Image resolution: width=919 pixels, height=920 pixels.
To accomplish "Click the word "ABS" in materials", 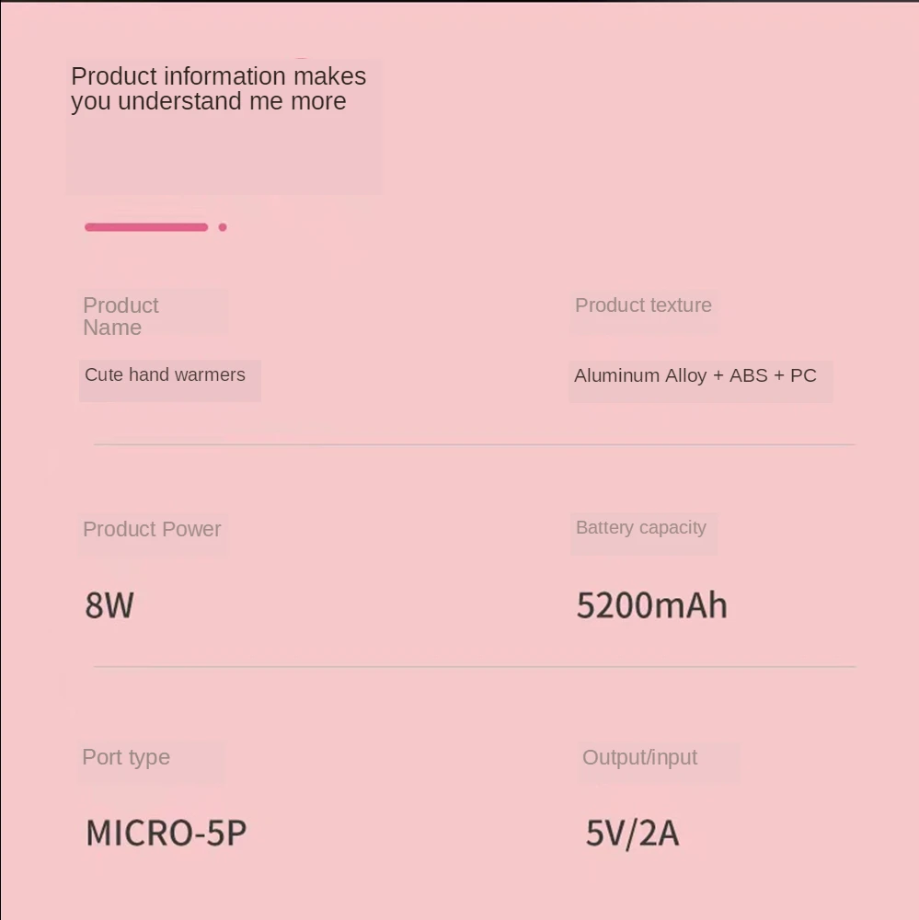I will 748,375.
